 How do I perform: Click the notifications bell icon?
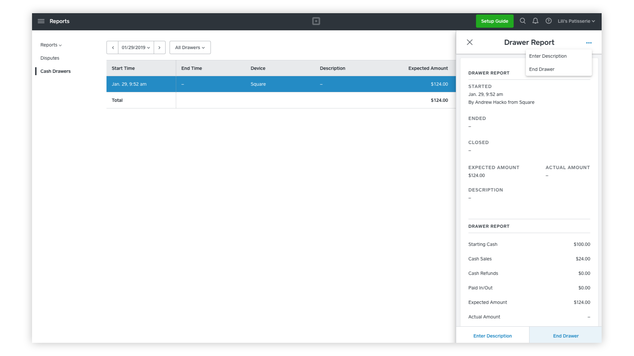[535, 21]
